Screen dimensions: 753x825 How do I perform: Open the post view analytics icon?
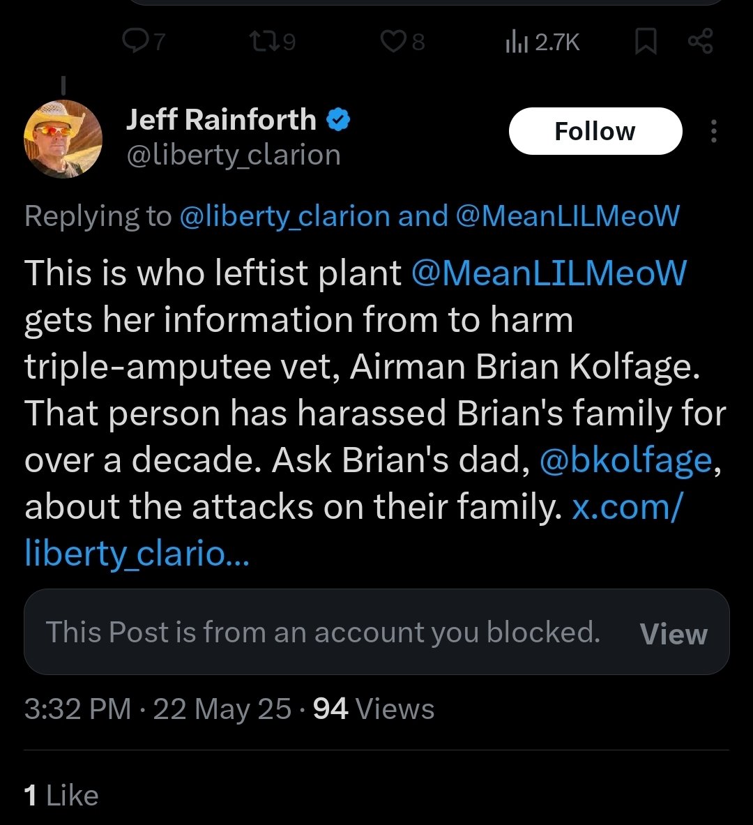tap(513, 43)
